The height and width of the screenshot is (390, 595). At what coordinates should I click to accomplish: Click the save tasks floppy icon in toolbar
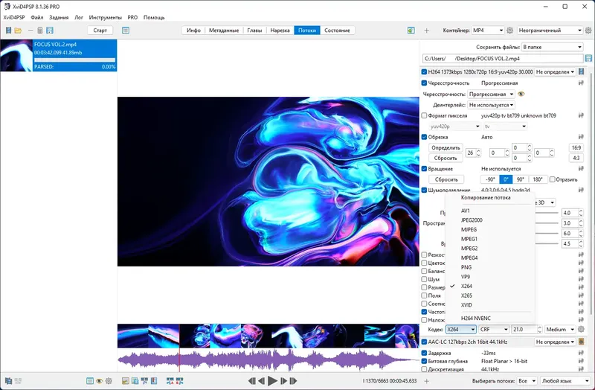pyautogui.click(x=50, y=31)
